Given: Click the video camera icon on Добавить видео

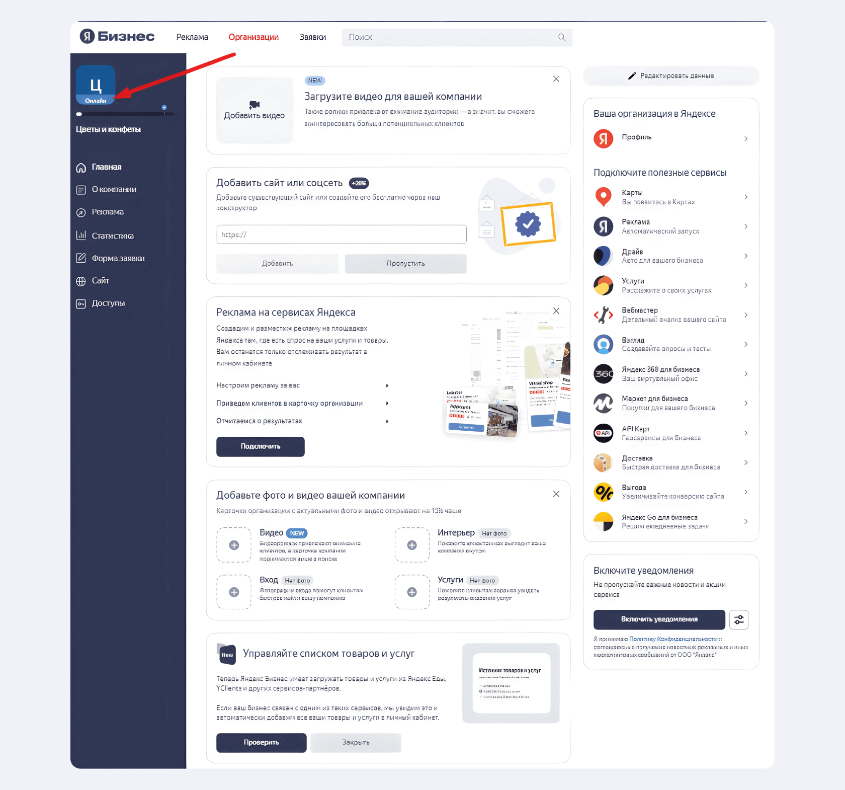Looking at the screenshot, I should [255, 105].
